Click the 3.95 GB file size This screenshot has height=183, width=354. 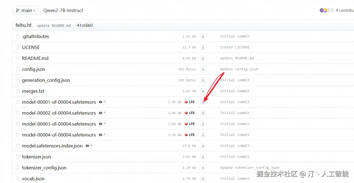pos(175,102)
